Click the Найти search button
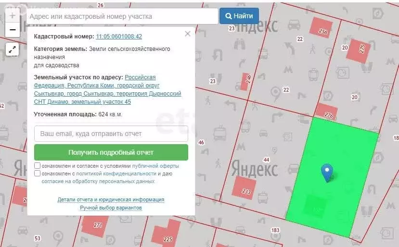Viewport: 399px width, 247px height. point(239,16)
